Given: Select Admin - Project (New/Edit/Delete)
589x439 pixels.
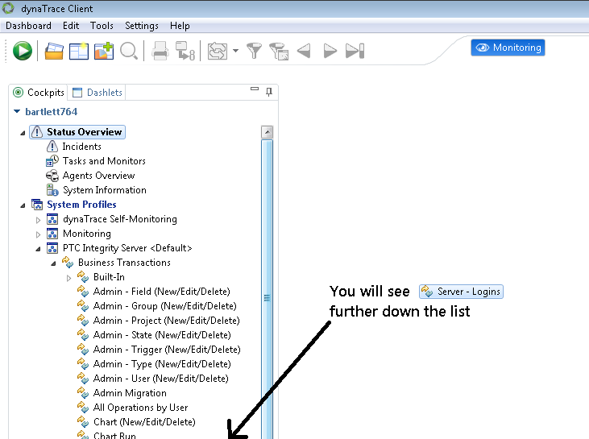Looking at the screenshot, I should (x=167, y=321).
